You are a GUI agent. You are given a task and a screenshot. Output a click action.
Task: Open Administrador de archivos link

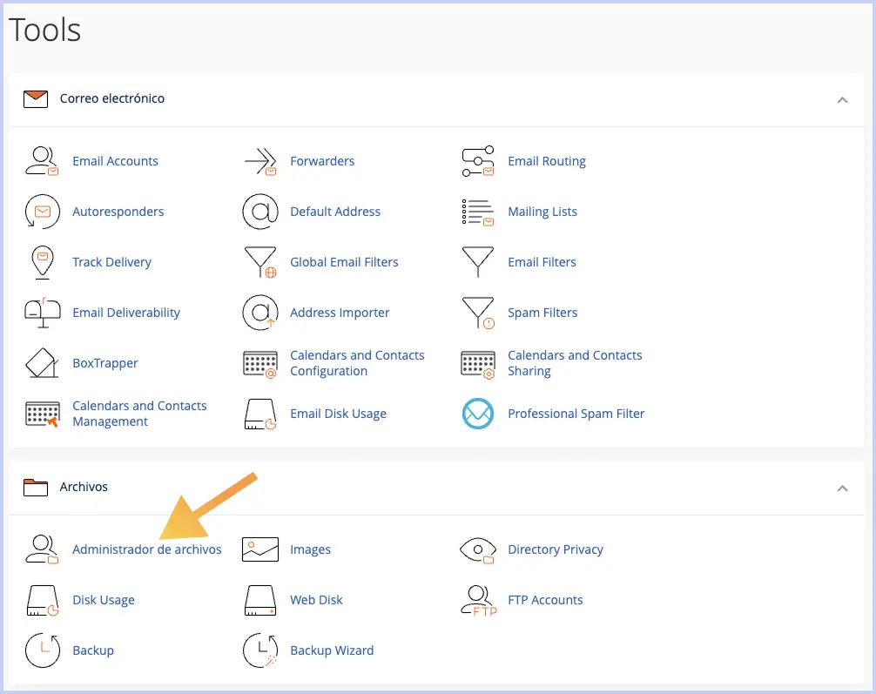(x=146, y=549)
